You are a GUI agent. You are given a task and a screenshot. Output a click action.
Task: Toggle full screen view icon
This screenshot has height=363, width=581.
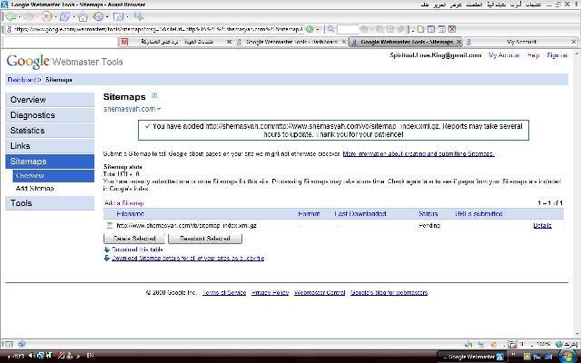pos(118,16)
